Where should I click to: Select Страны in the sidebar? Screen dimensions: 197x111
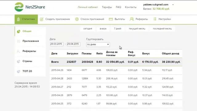coord(30,61)
